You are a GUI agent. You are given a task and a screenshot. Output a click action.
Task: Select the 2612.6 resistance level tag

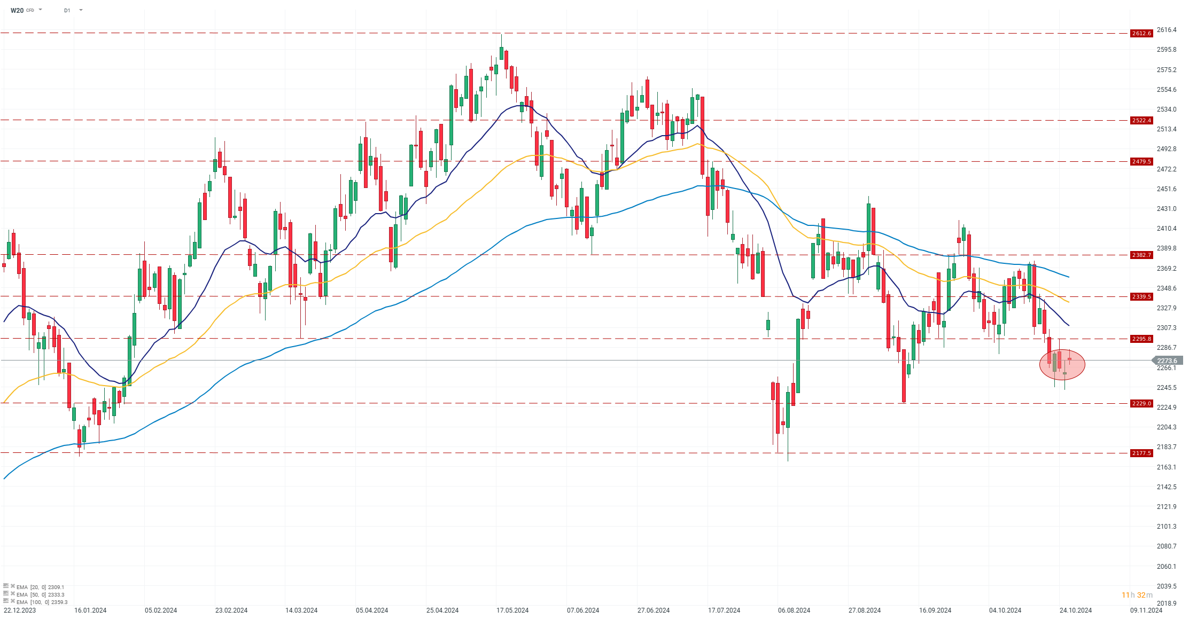pyautogui.click(x=1141, y=33)
